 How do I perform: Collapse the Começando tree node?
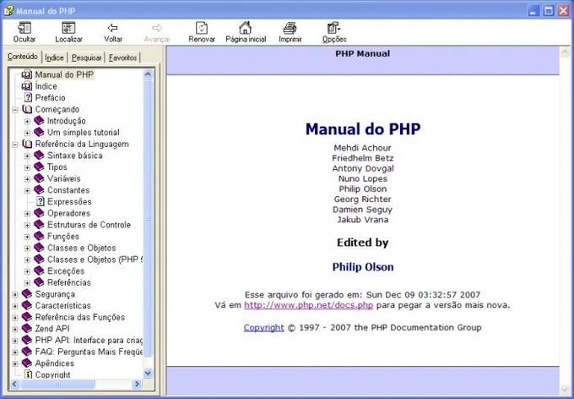coord(15,110)
